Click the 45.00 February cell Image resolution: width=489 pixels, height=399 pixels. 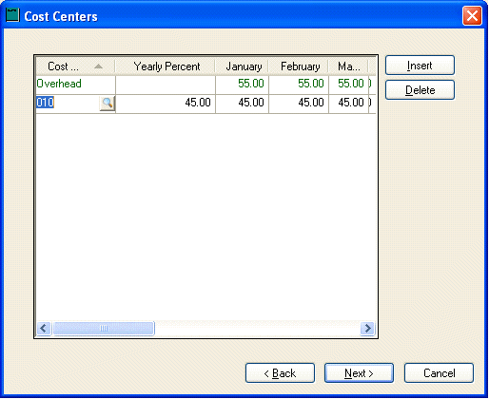click(x=299, y=103)
